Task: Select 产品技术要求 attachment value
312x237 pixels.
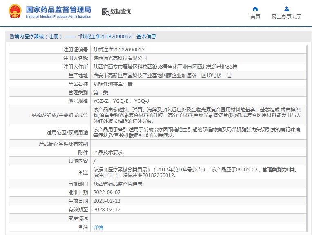Action: click(108, 152)
